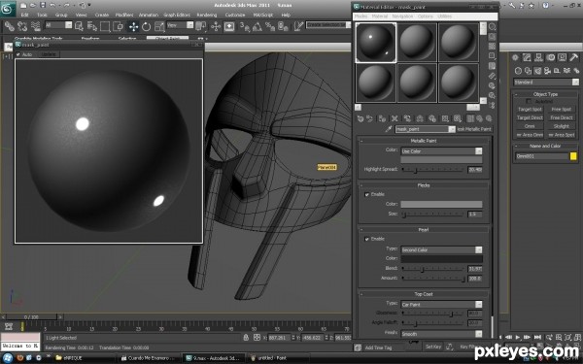Click the Skylight button
Screen dimensions: 583x364
[562, 126]
